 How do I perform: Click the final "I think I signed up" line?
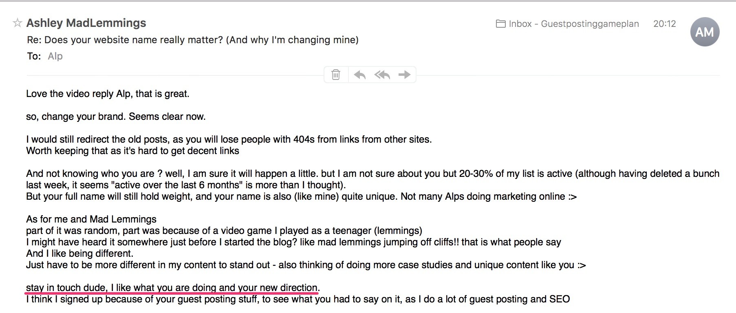tap(298, 299)
